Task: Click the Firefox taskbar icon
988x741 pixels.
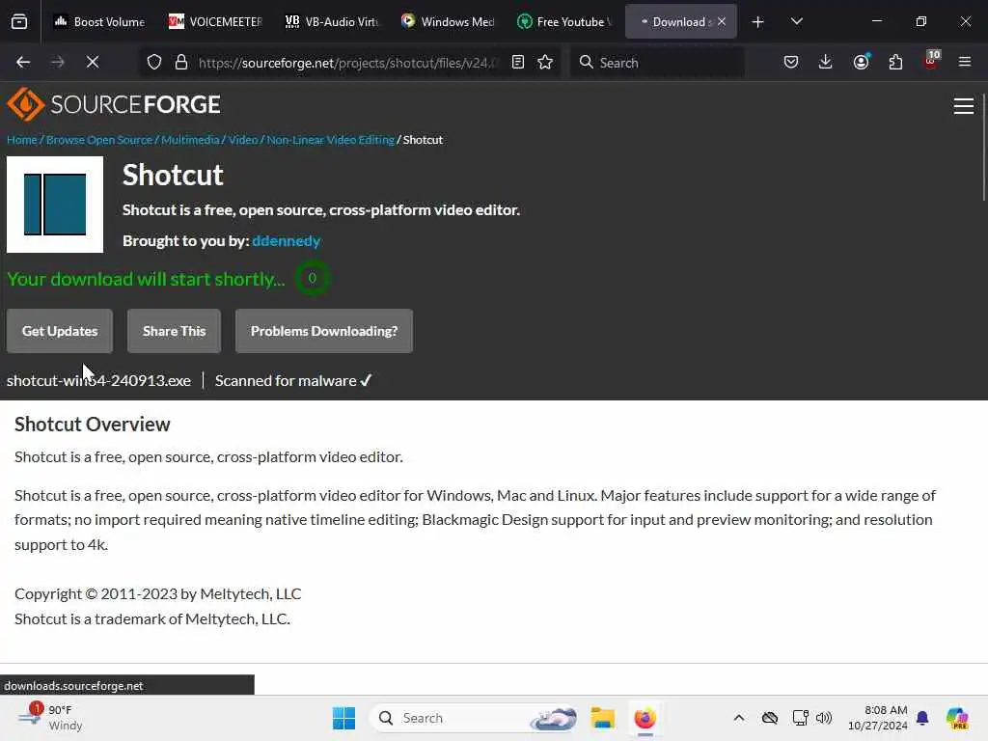Action: 645,718
